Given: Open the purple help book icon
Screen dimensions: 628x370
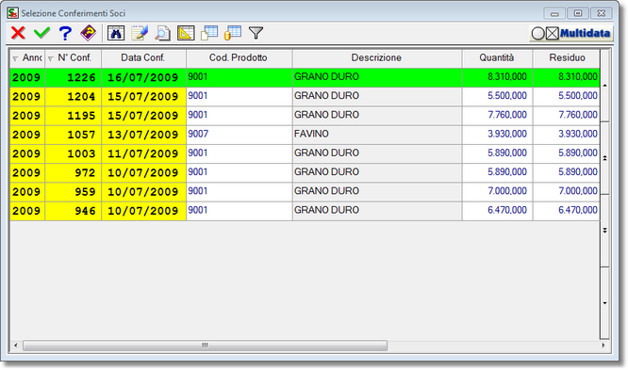Looking at the screenshot, I should 88,33.
